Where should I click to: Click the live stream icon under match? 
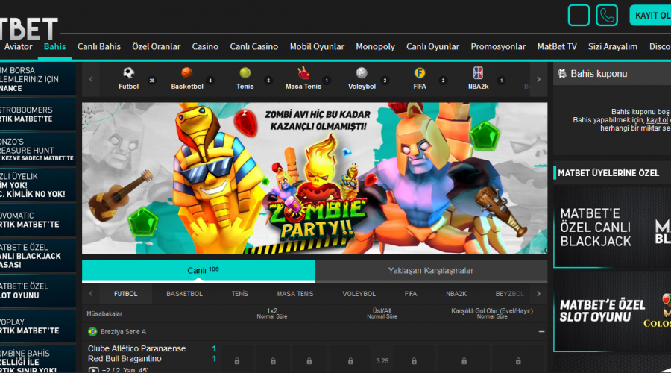(x=93, y=369)
